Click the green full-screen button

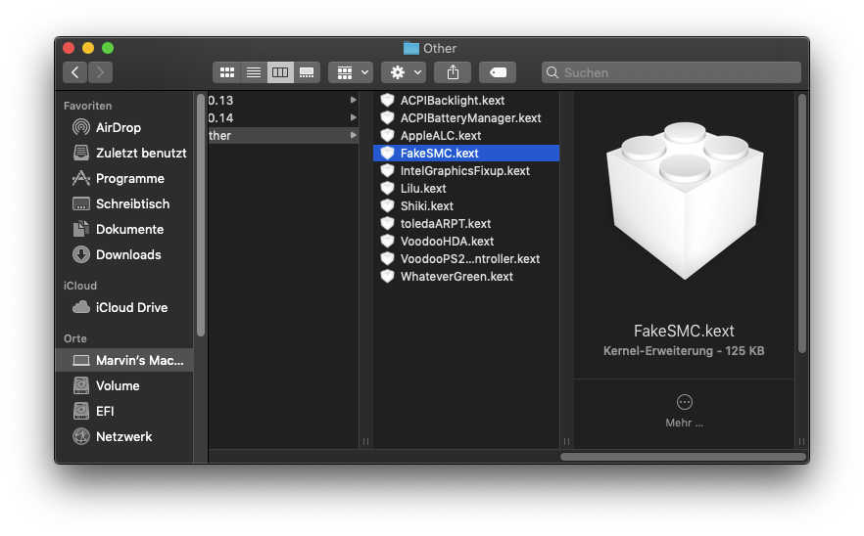point(108,48)
